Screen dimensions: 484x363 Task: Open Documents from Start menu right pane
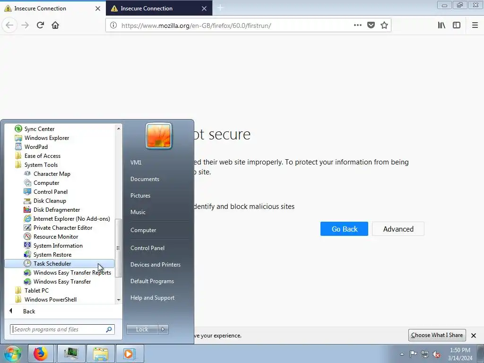145,179
